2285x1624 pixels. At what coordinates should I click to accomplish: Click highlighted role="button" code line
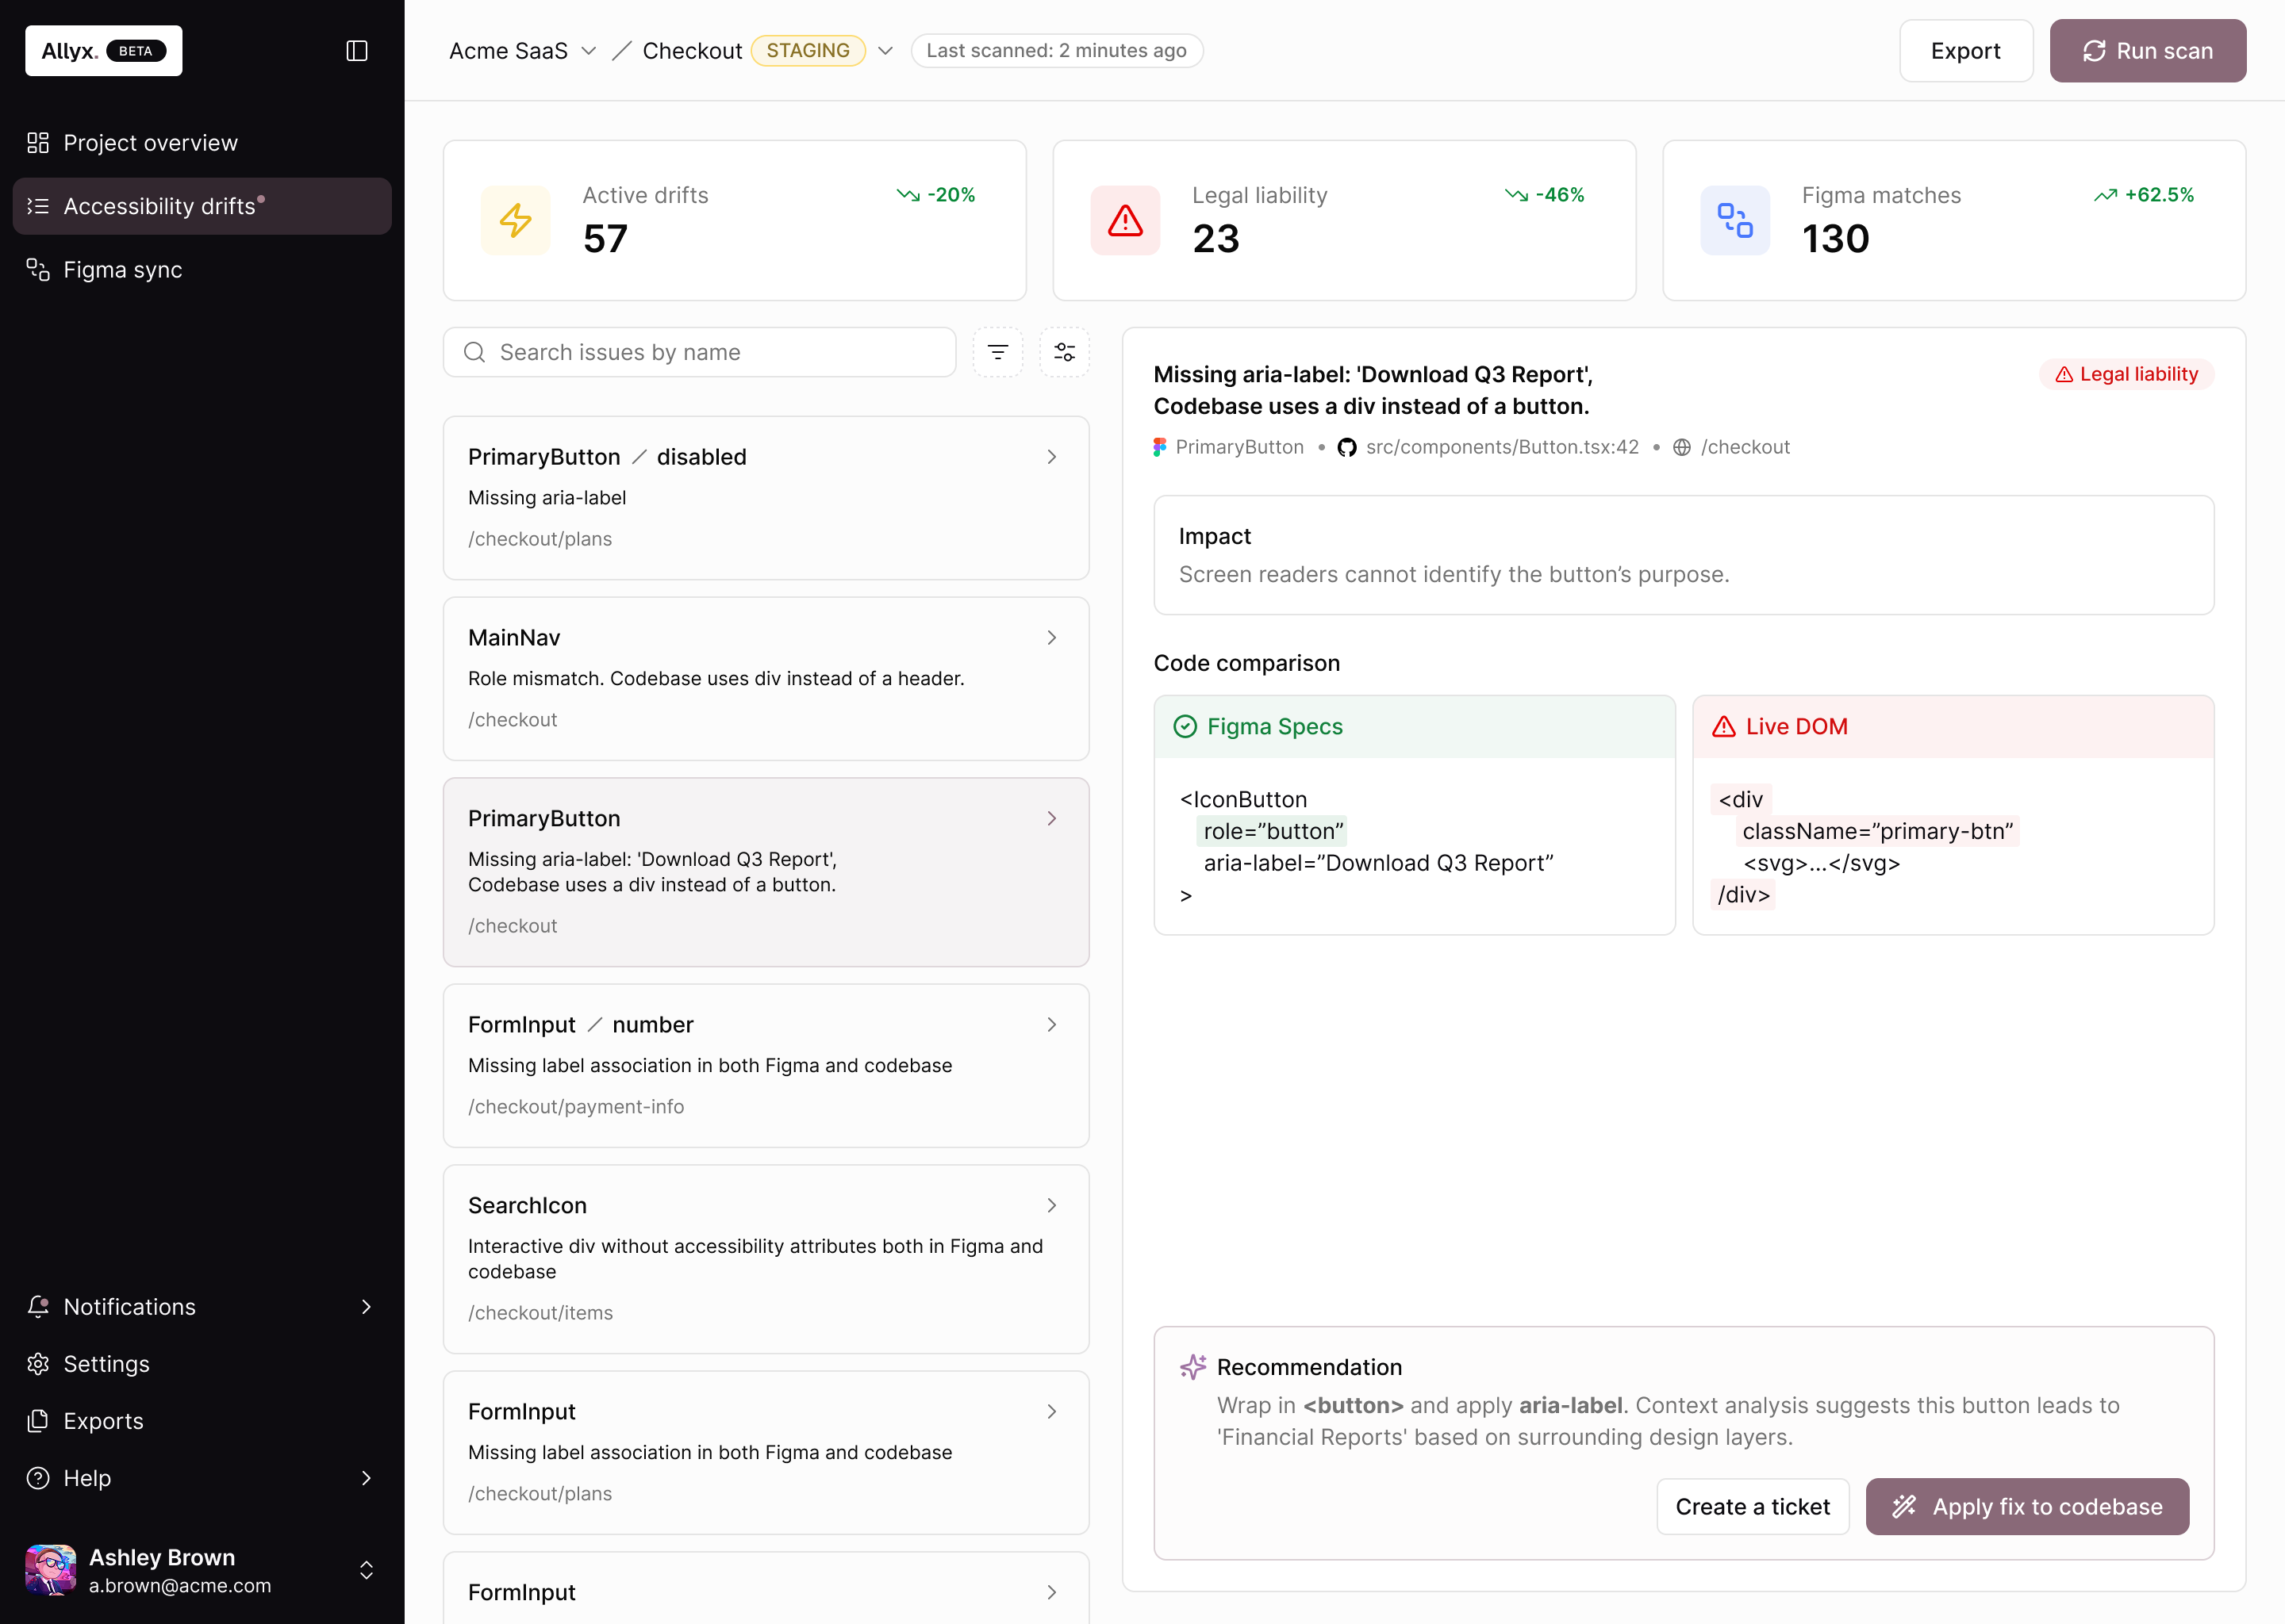tap(1273, 831)
